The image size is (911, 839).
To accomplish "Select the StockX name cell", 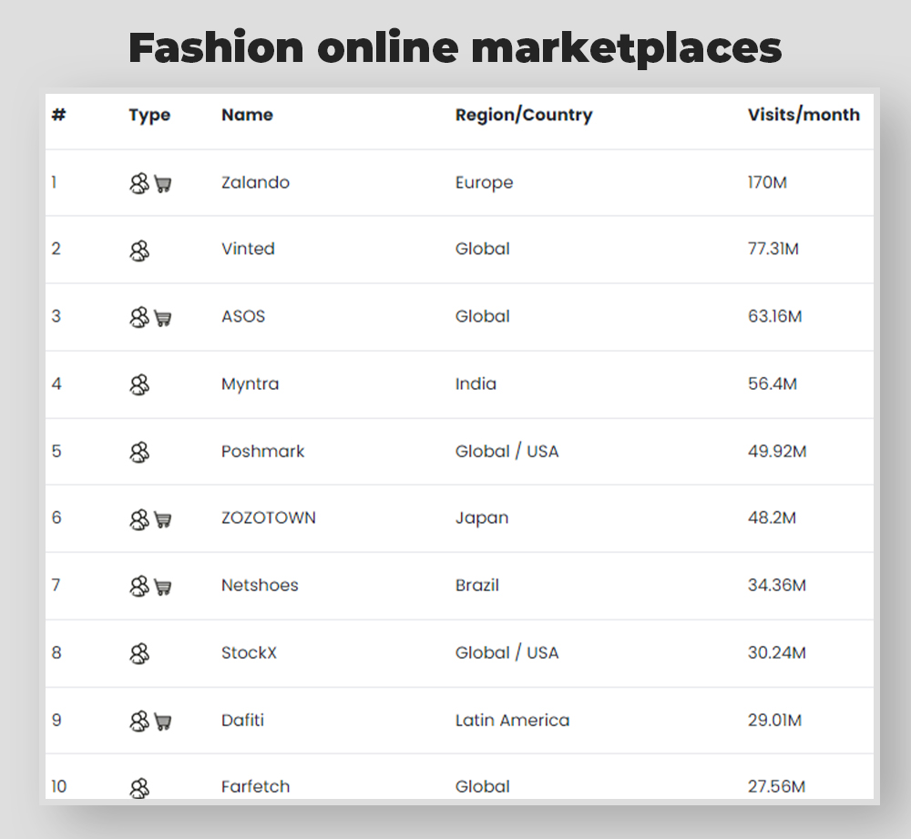I will pos(249,652).
